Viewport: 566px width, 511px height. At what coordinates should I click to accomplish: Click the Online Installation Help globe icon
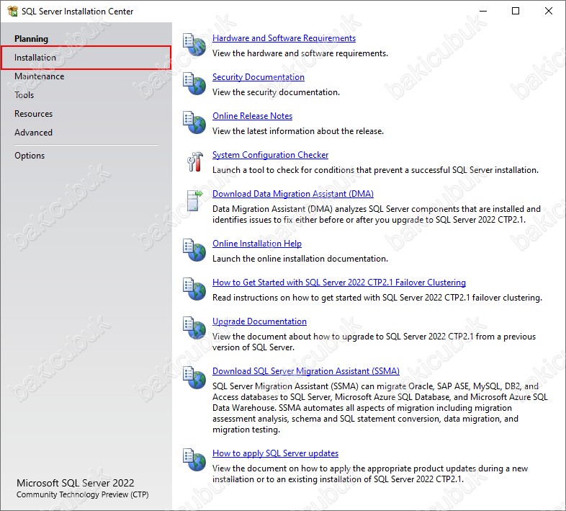[194, 250]
